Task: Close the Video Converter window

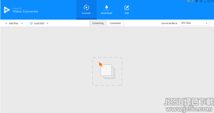Action: click(x=213, y=1)
